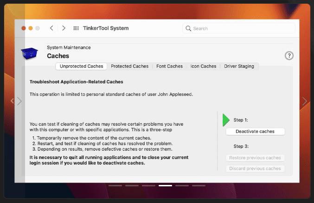314x203 pixels.
Task: Jump to sixth carousel page indicator
Action: tap(199, 186)
